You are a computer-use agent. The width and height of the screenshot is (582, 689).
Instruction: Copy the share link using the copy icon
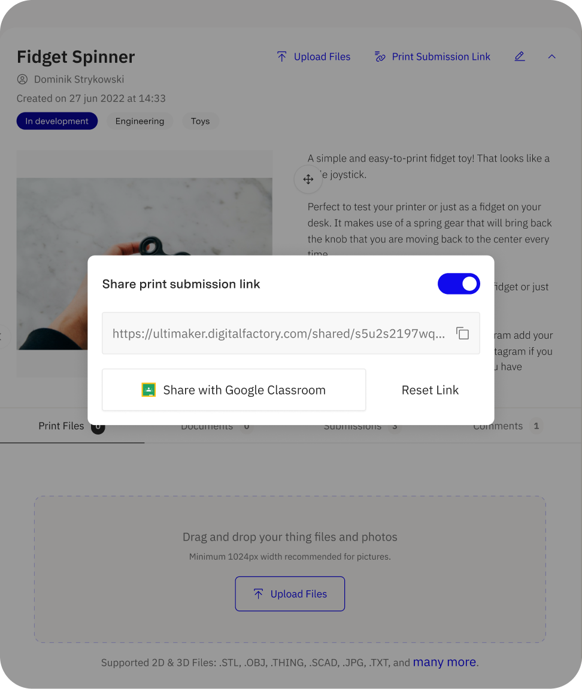coord(462,333)
